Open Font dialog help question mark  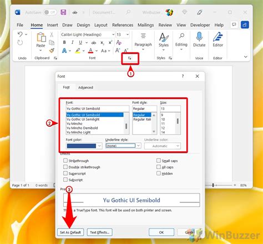click(x=183, y=76)
